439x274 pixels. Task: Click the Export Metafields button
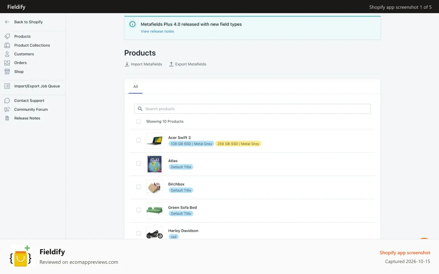point(188,64)
